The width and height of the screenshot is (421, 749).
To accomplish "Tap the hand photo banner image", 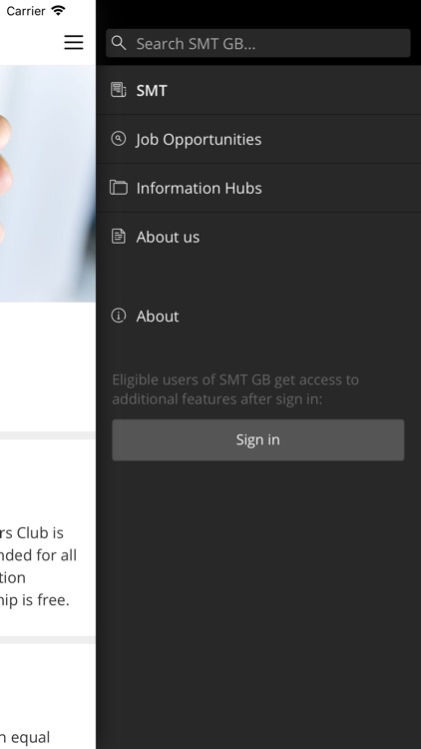I will [x=48, y=184].
